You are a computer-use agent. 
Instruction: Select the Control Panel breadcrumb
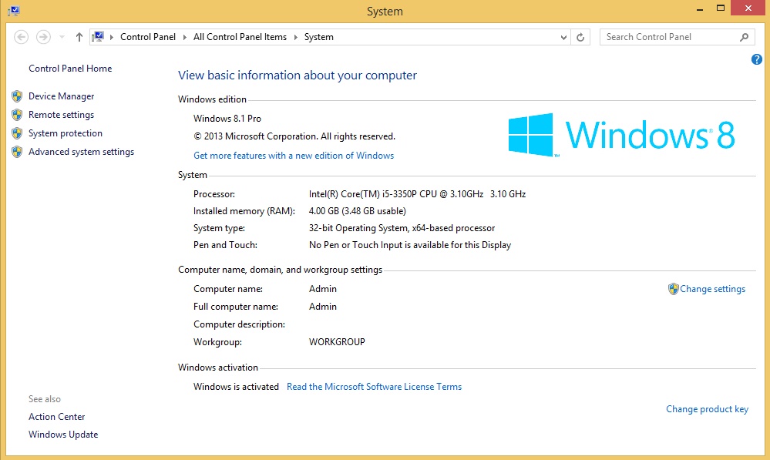tap(148, 37)
